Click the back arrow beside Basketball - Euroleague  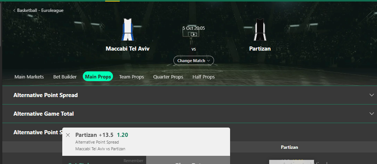(x=15, y=10)
